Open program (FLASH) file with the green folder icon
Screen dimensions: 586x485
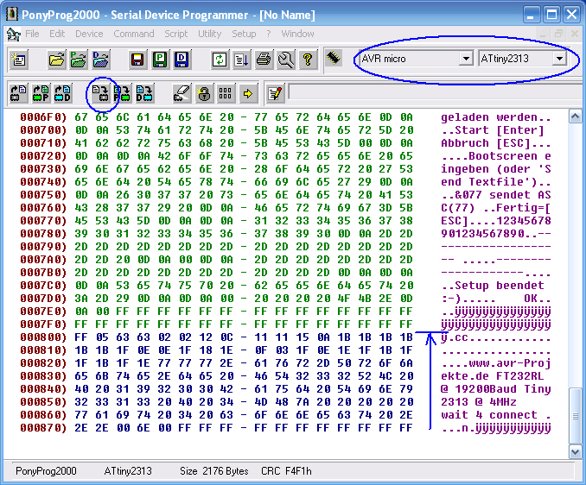pyautogui.click(x=79, y=60)
